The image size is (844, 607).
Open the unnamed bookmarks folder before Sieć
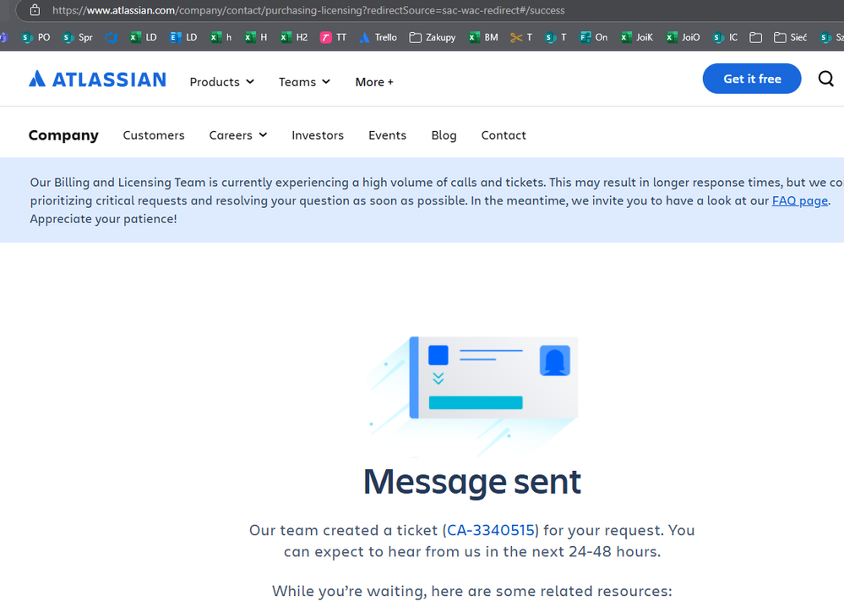click(756, 37)
